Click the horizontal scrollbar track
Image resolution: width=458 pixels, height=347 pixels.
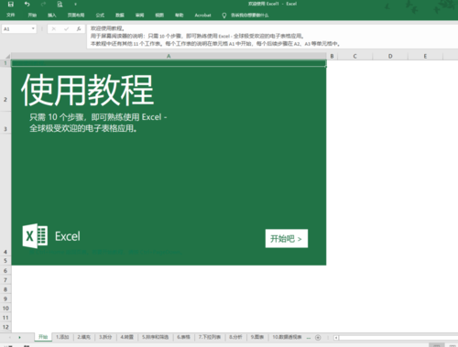click(398, 338)
